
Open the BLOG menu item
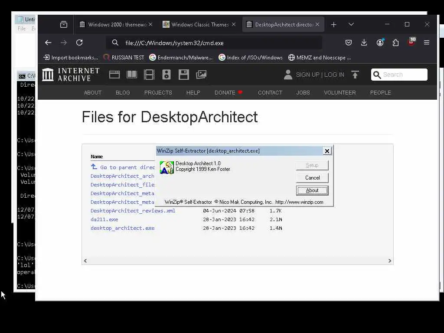[123, 93]
